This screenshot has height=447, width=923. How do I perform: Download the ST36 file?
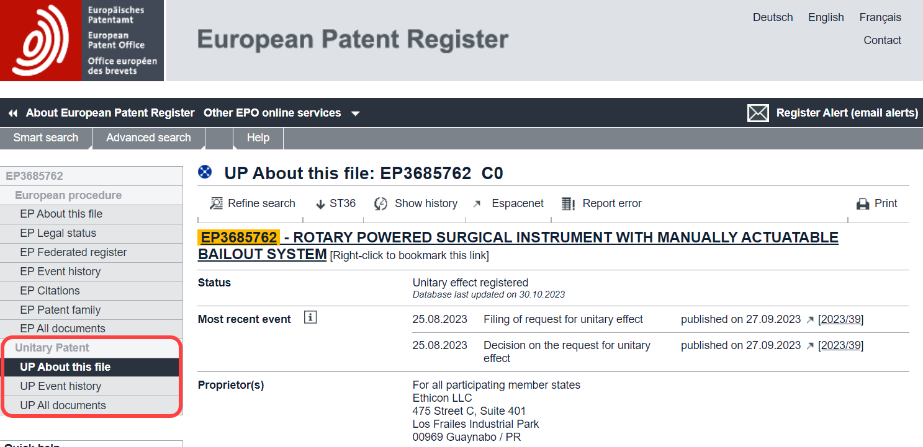click(336, 203)
